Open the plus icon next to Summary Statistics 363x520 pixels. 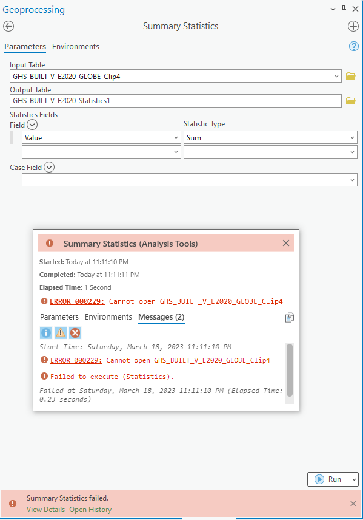(x=353, y=26)
